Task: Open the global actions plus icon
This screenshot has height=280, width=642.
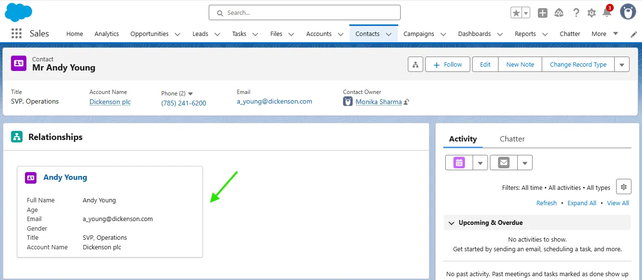Action: click(x=543, y=13)
